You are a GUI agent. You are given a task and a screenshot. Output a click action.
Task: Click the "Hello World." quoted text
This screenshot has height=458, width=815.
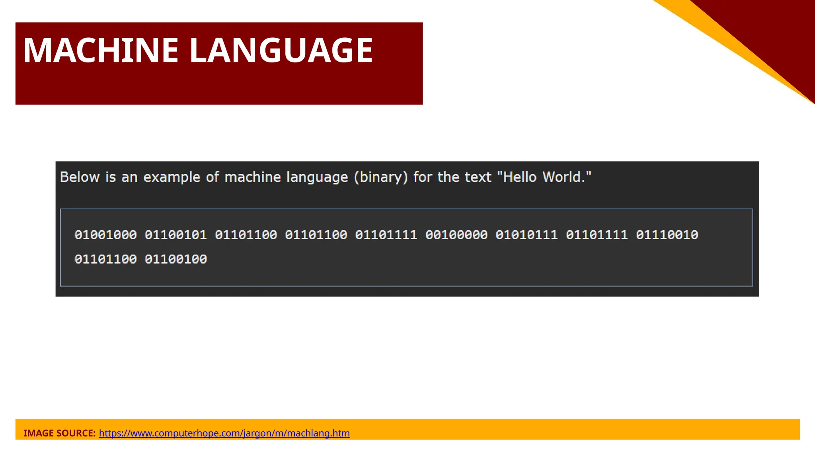coord(544,177)
